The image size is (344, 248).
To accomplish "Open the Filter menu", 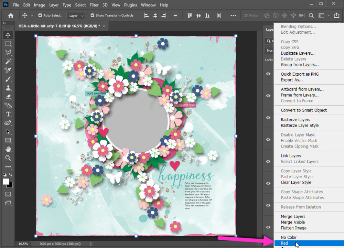I will click(x=94, y=5).
